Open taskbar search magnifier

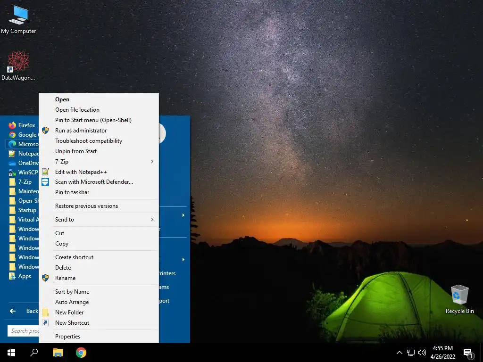34,353
